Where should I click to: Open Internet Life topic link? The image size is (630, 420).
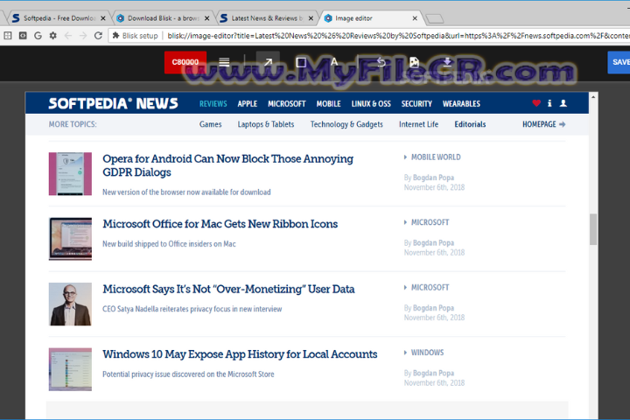(x=418, y=124)
